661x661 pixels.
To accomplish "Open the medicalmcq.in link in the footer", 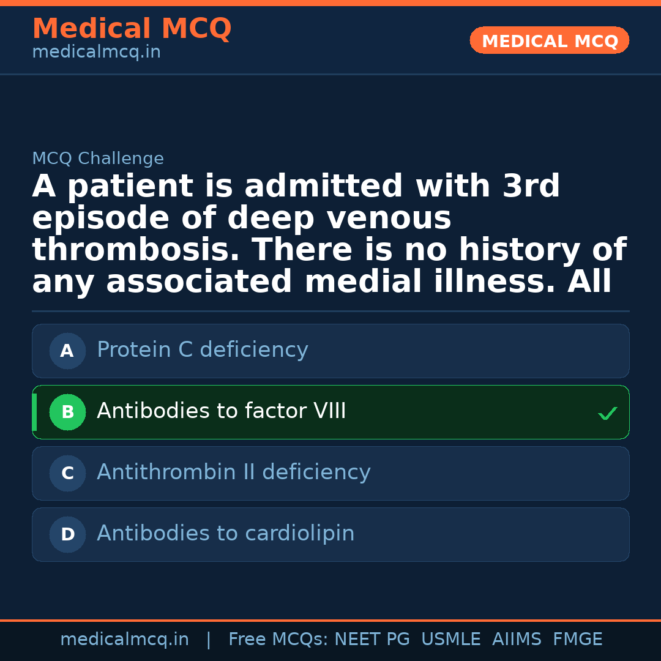I will [124, 640].
